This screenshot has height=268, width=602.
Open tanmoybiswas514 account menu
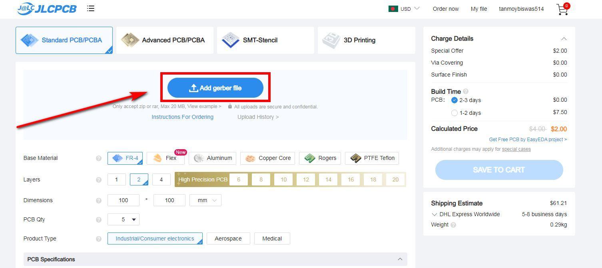tap(521, 9)
